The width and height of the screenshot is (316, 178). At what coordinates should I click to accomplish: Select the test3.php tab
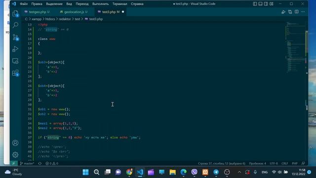point(111,12)
